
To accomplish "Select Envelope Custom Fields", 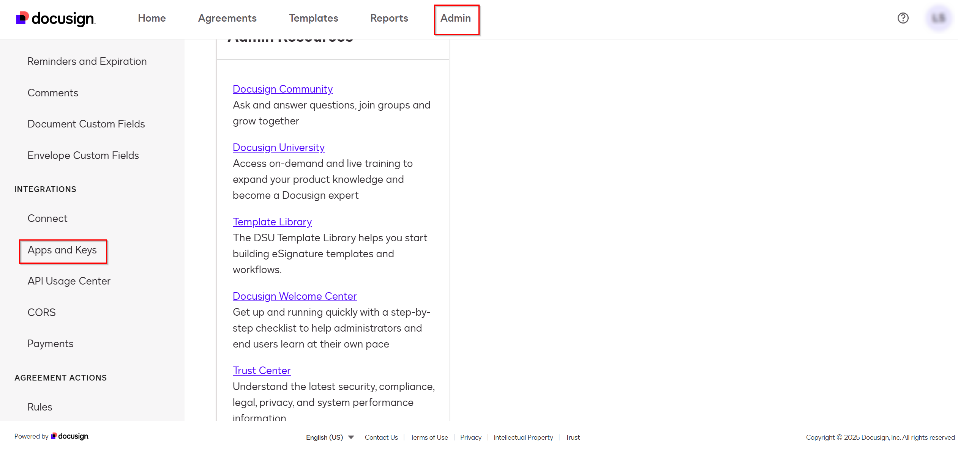I will pyautogui.click(x=83, y=155).
